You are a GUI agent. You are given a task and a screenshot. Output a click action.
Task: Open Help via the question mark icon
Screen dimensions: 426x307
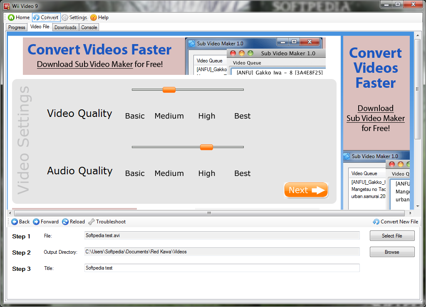94,17
